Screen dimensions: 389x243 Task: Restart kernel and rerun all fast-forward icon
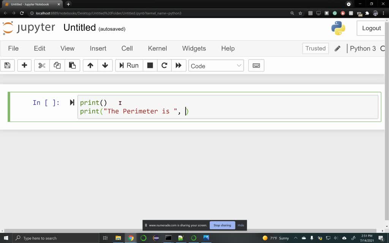pos(179,65)
